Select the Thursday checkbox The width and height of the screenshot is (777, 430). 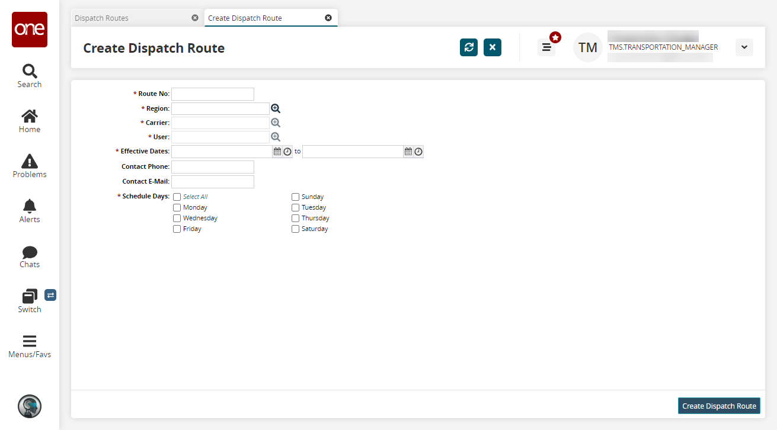pyautogui.click(x=295, y=218)
